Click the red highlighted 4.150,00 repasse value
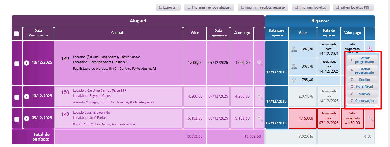Viewport: 390px width, 147px height. [x=302, y=118]
